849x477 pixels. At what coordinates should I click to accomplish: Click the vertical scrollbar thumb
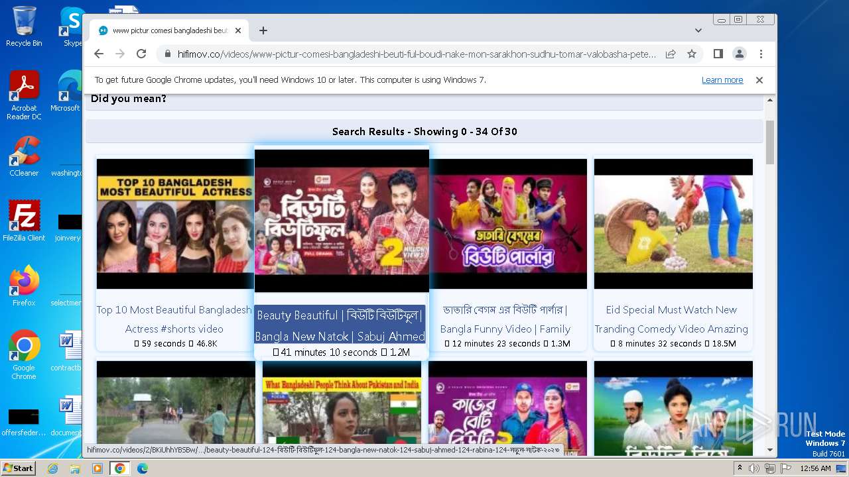(x=770, y=142)
